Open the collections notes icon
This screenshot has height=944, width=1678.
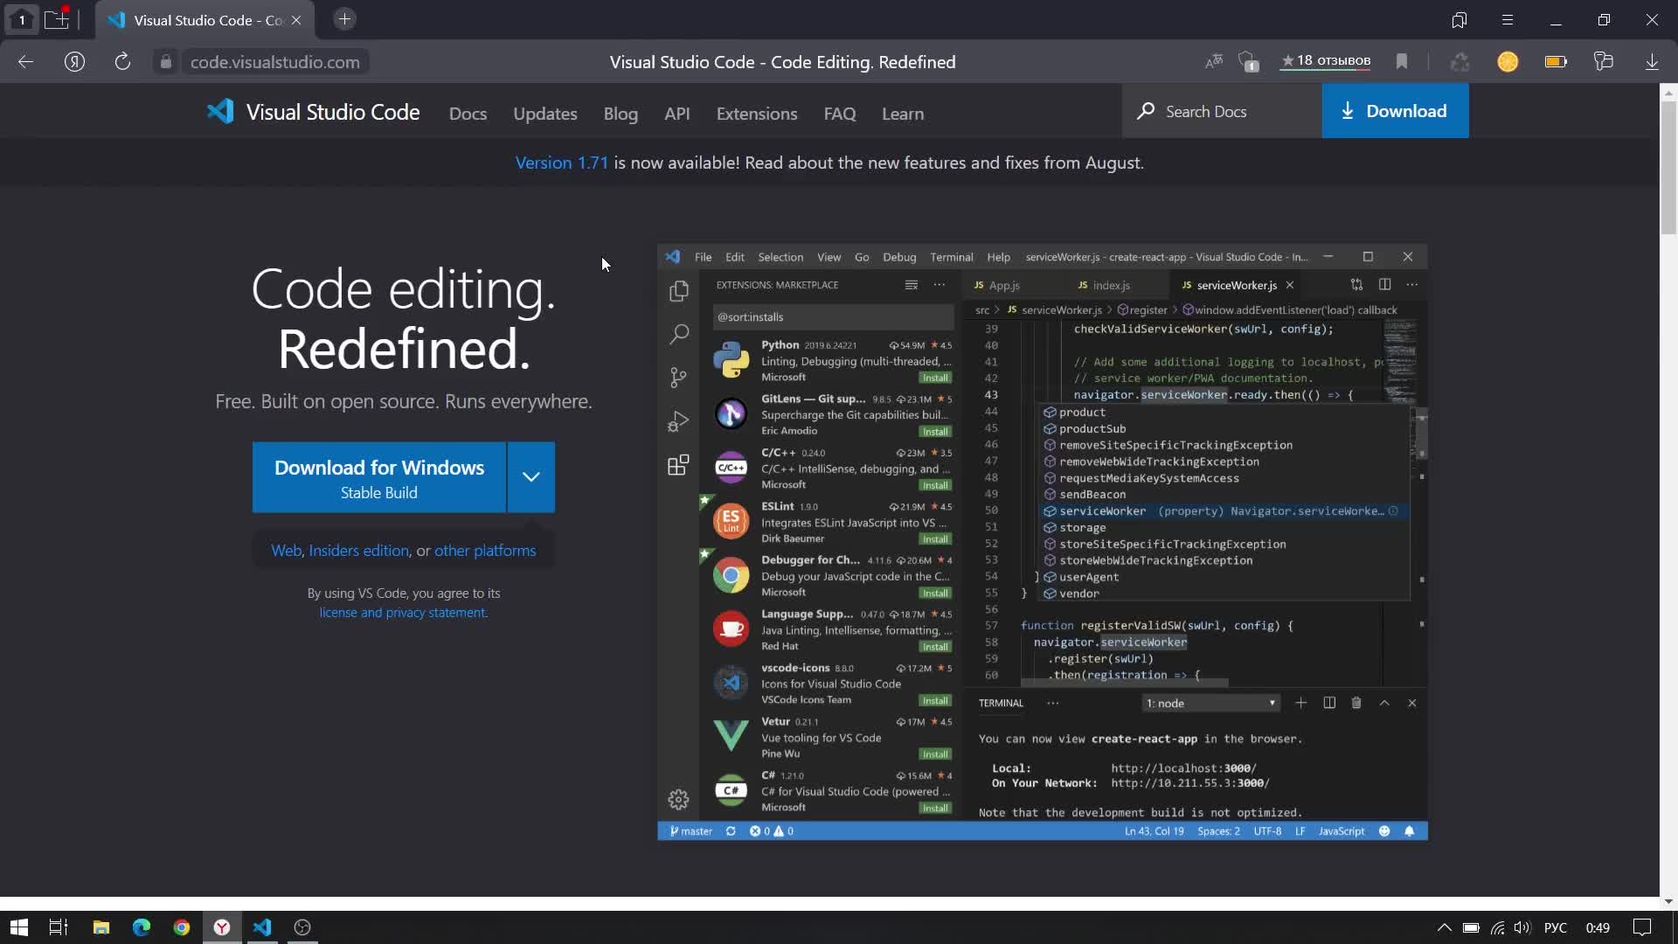(x=1603, y=61)
